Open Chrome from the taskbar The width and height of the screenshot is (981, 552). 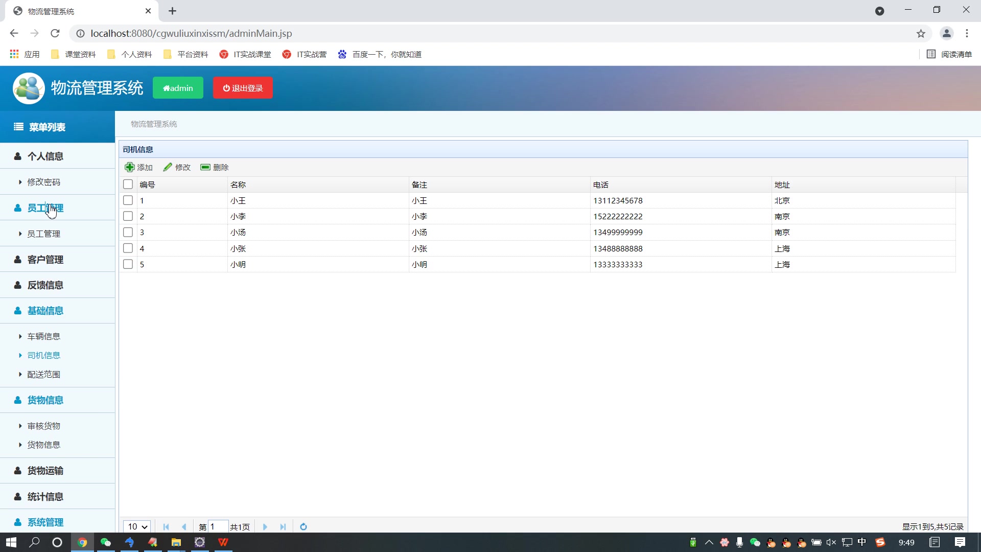pyautogui.click(x=82, y=542)
